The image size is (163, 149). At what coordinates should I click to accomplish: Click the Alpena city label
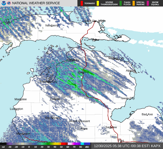tap(130, 70)
